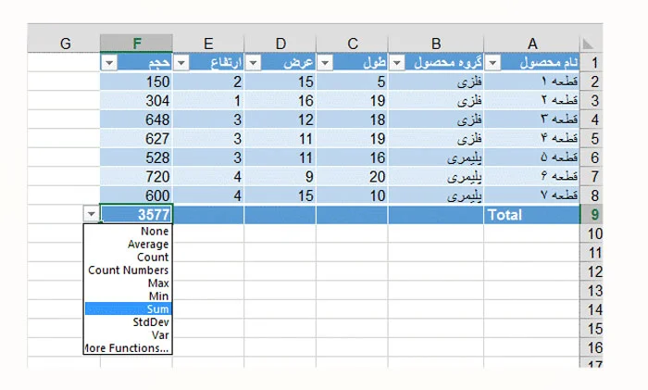Open the filter dropdown for گروه محصول column
This screenshot has height=390, width=648.
(x=397, y=63)
